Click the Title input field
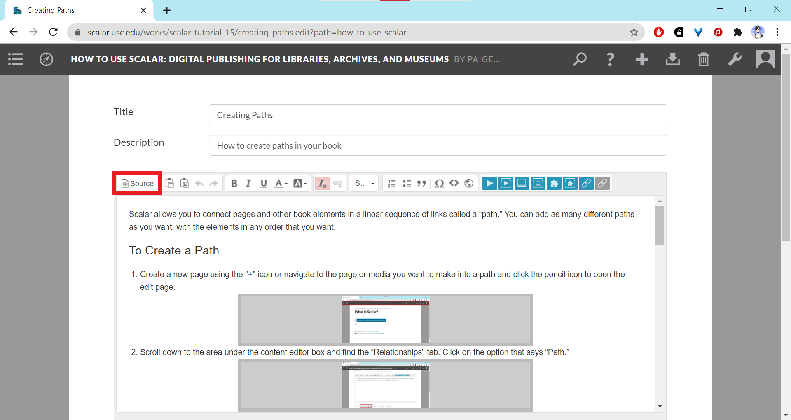 [x=438, y=115]
